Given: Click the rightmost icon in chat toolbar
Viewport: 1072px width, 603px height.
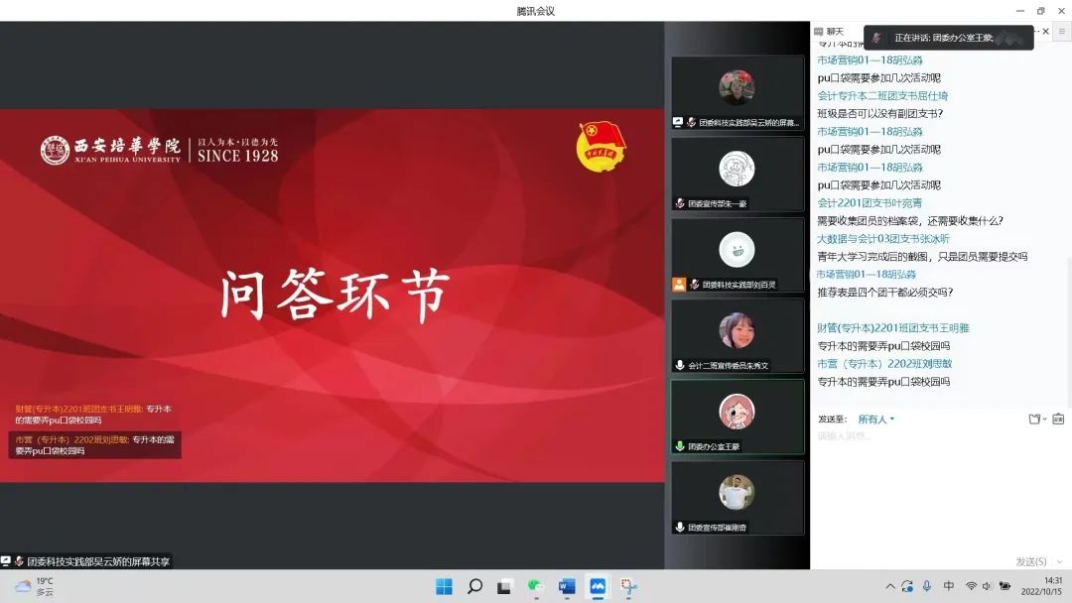Looking at the screenshot, I should [1058, 419].
